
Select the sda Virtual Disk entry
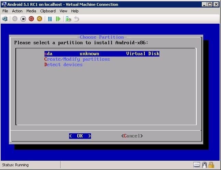click(102, 54)
